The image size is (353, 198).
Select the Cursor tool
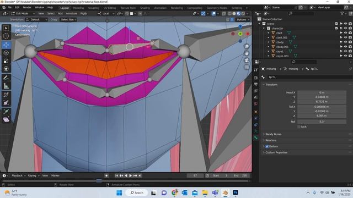point(6,36)
